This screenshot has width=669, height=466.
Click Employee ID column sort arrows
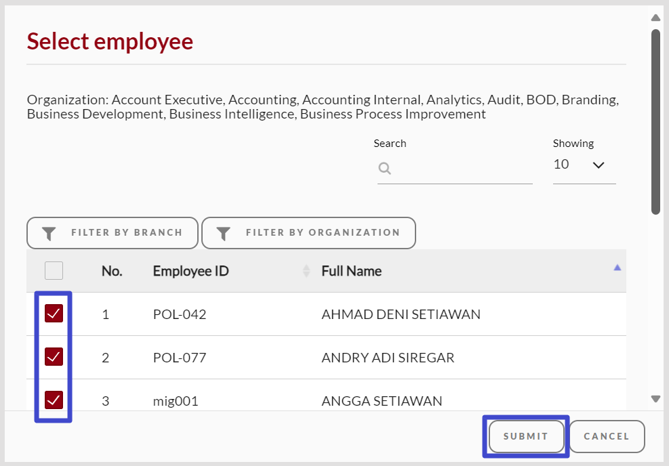(306, 271)
